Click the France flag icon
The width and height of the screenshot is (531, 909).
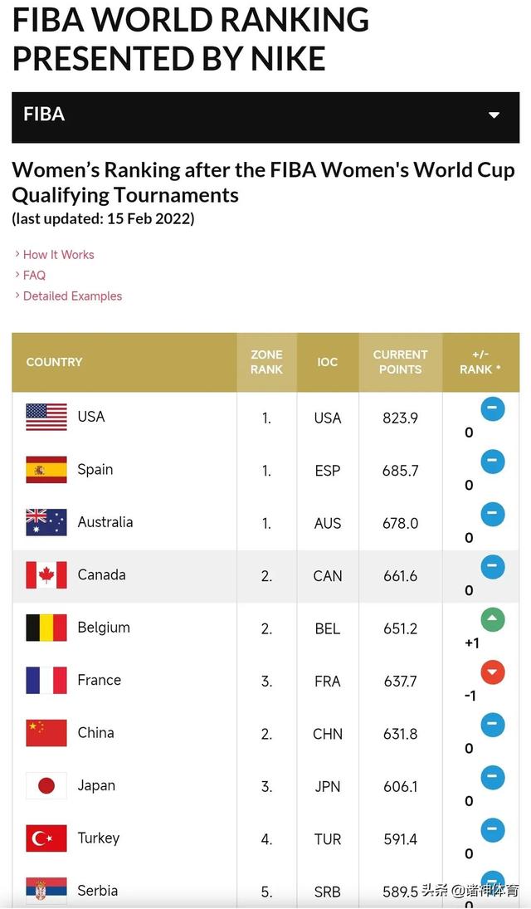tap(46, 681)
